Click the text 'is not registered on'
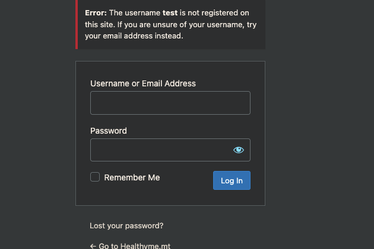 (x=214, y=13)
